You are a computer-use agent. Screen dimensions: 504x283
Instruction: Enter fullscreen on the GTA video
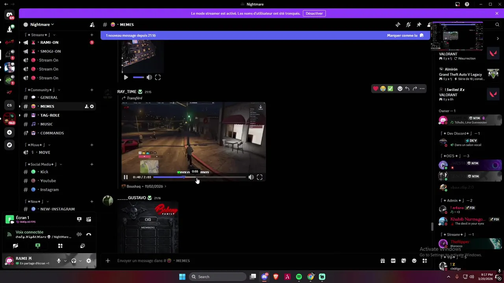(259, 177)
